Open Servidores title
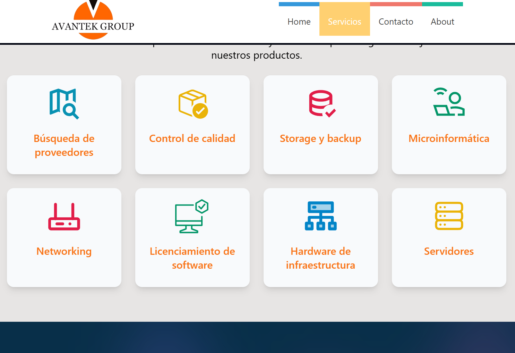 [449, 251]
